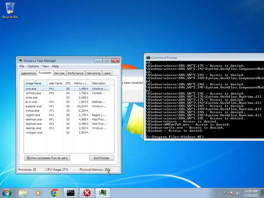This screenshot has height=198, width=264.
Task: Click the Command Prompt input line
Action: point(204,137)
